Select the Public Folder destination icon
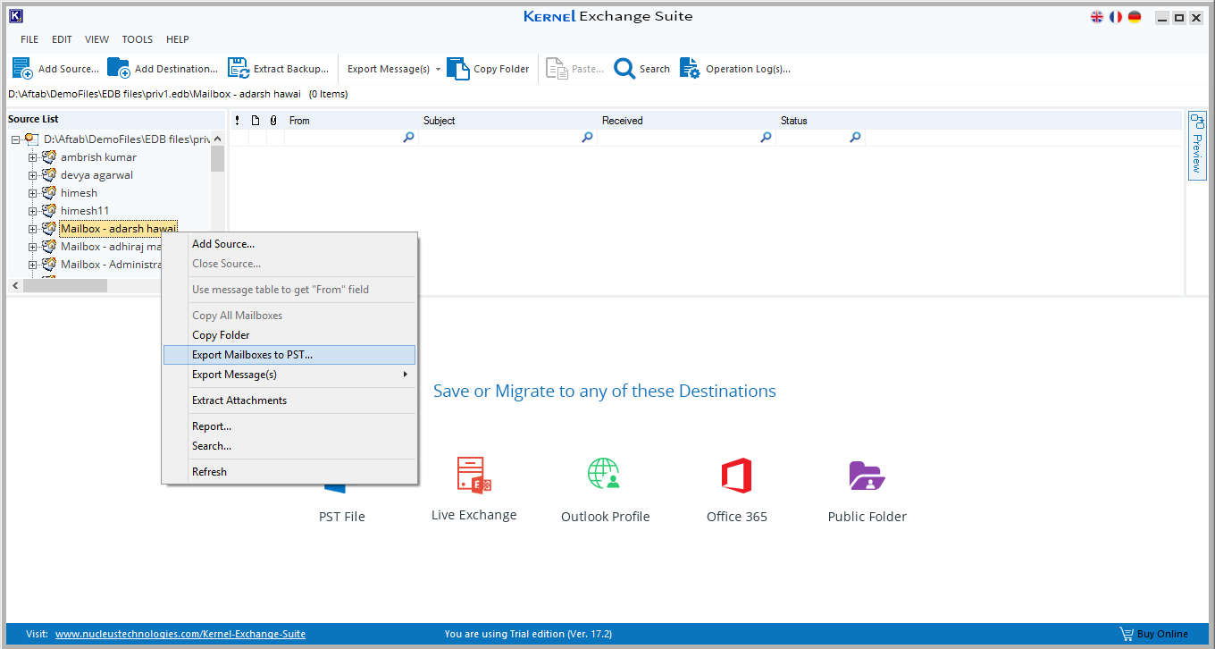The height and width of the screenshot is (649, 1215). point(867,476)
